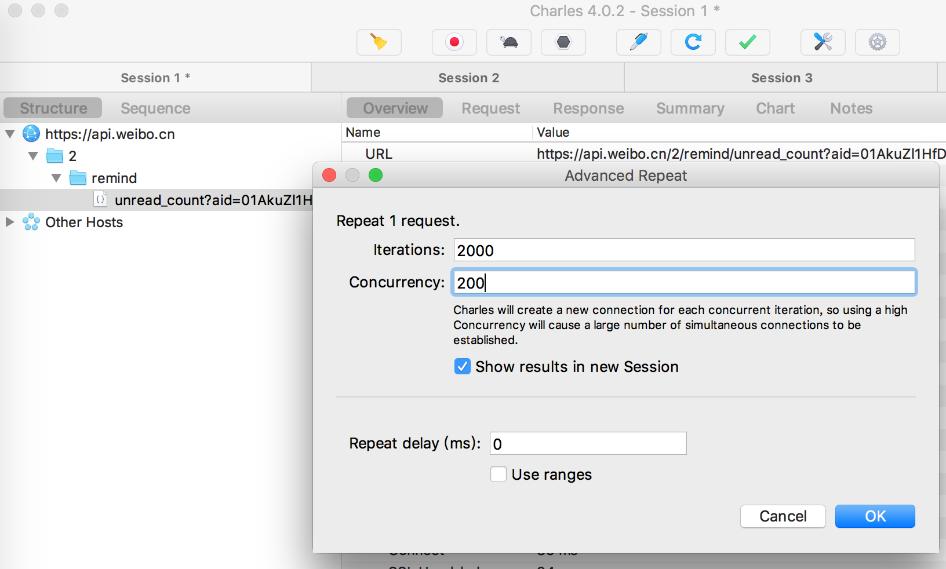Focus the Concurrency input field
This screenshot has height=569, width=946.
pyautogui.click(x=684, y=283)
